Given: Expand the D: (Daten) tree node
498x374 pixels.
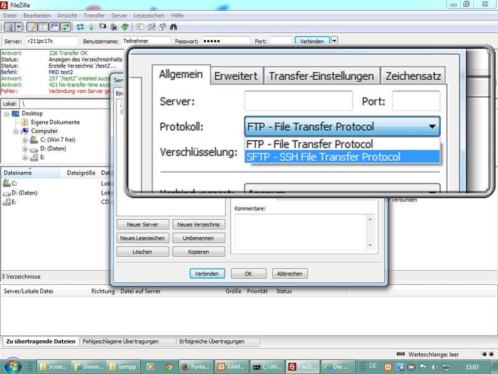Looking at the screenshot, I should pos(25,149).
